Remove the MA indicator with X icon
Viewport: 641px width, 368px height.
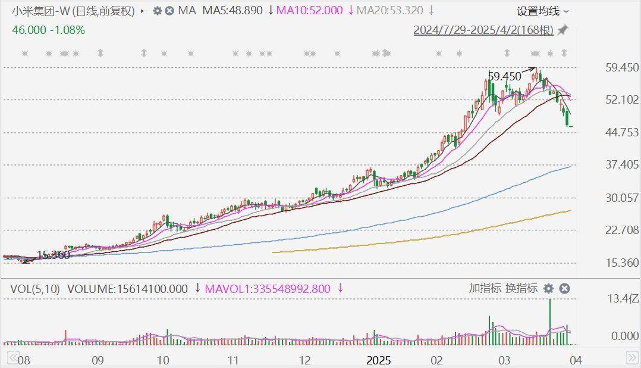(169, 11)
